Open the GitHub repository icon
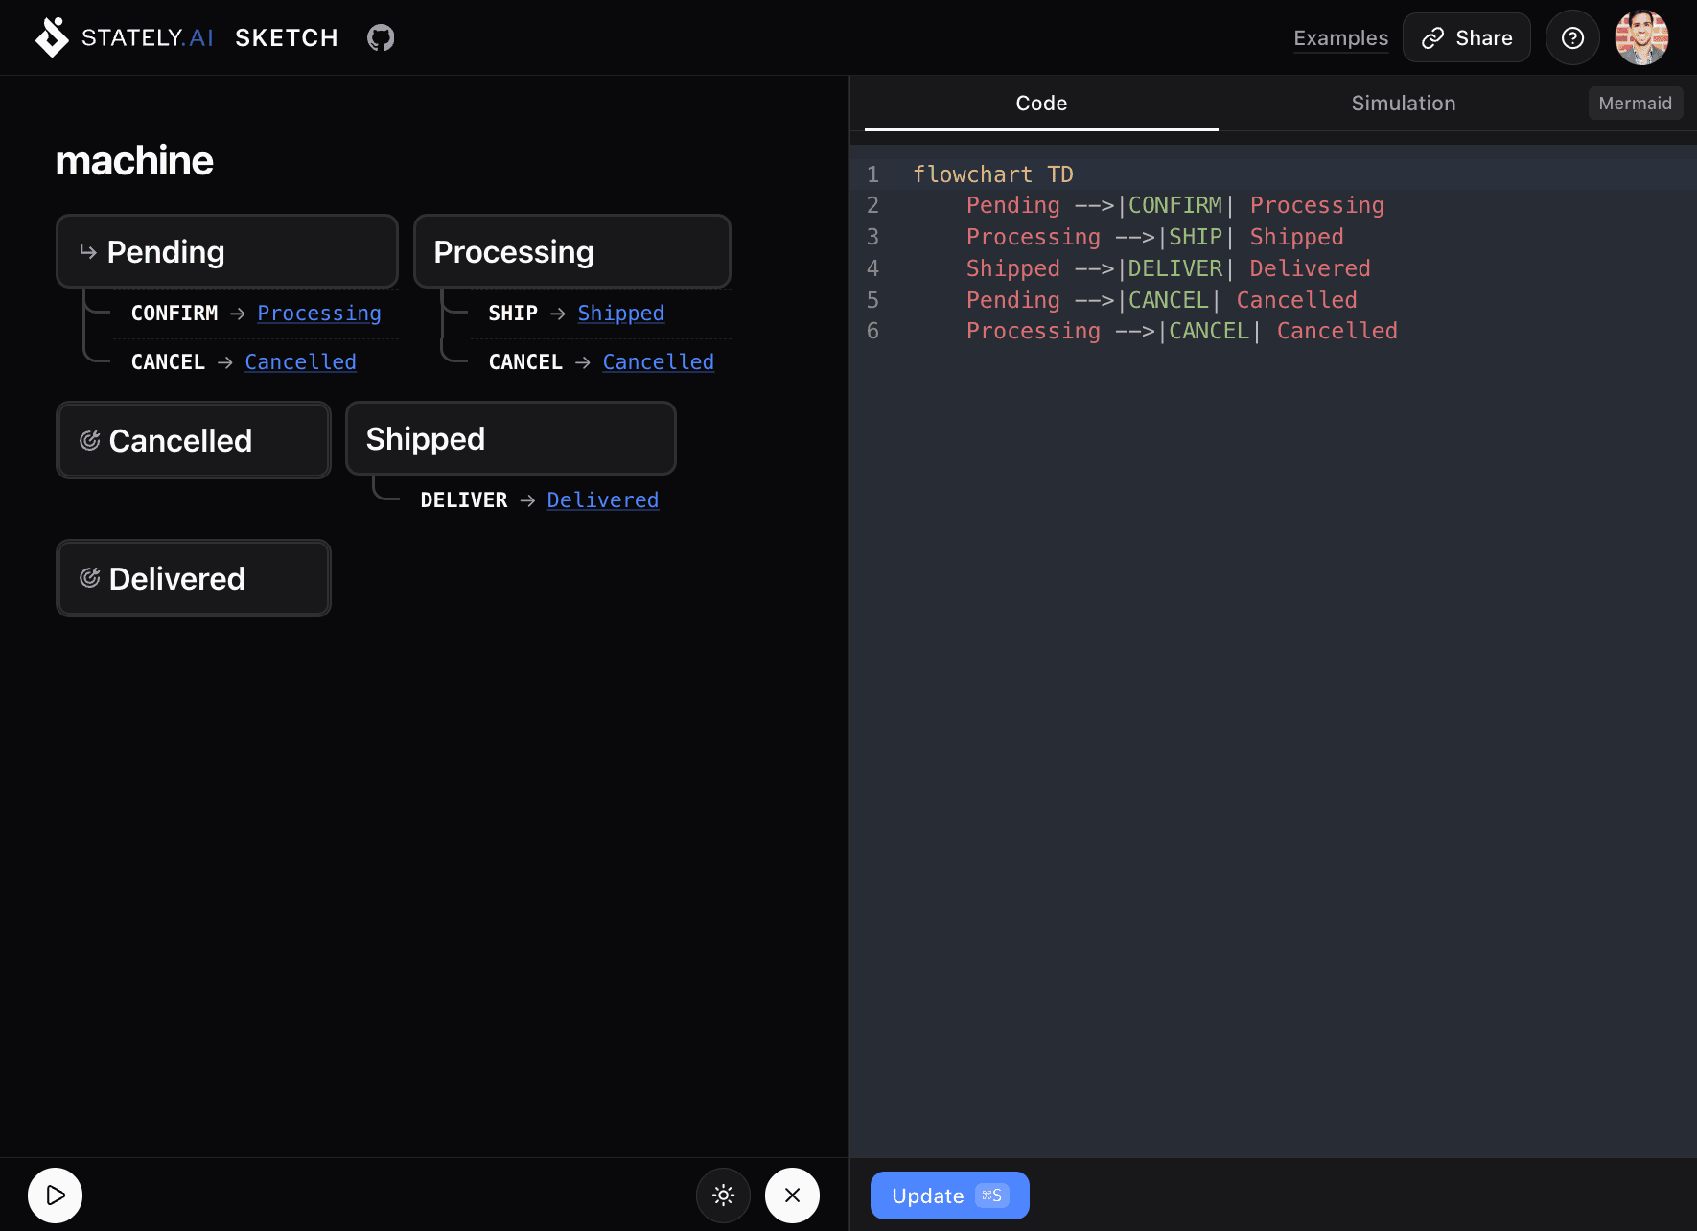 pyautogui.click(x=381, y=38)
